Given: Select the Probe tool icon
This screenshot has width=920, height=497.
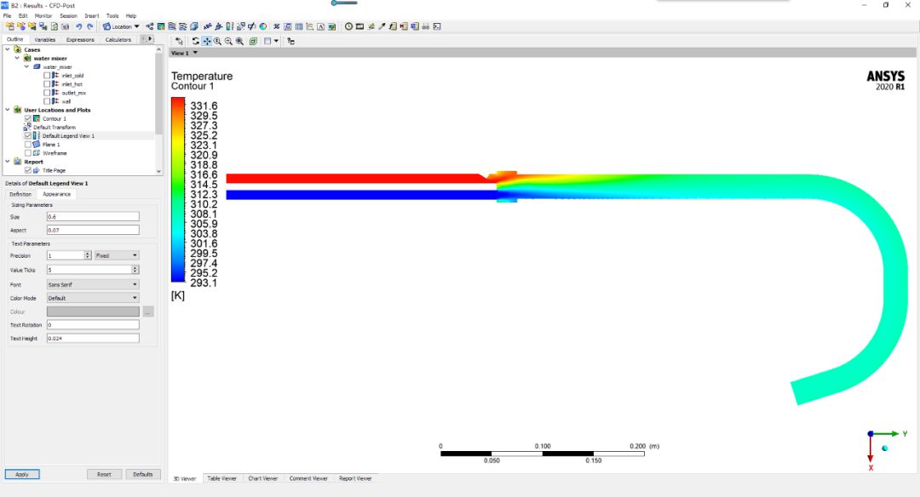Looking at the screenshot, I should (x=382, y=26).
